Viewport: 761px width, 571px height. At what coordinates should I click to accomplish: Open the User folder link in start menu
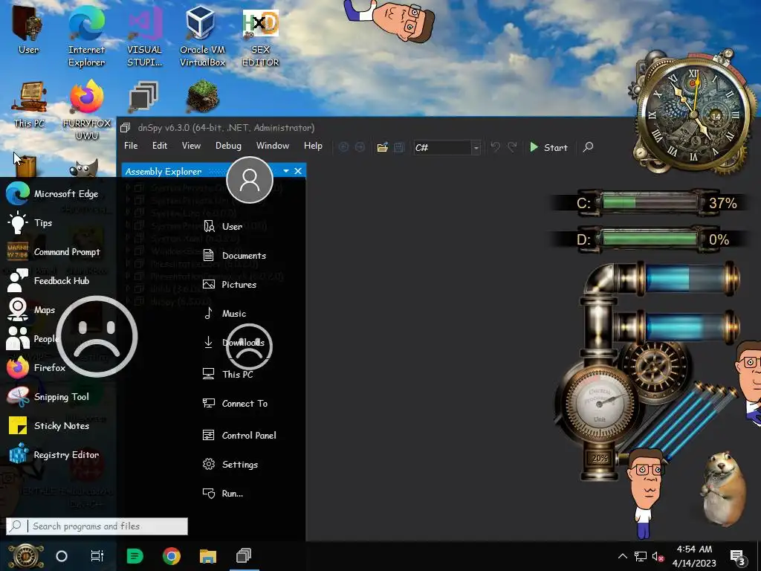click(222, 226)
